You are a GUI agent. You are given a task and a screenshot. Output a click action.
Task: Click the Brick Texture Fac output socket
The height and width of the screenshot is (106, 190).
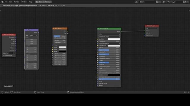pos(67,33)
